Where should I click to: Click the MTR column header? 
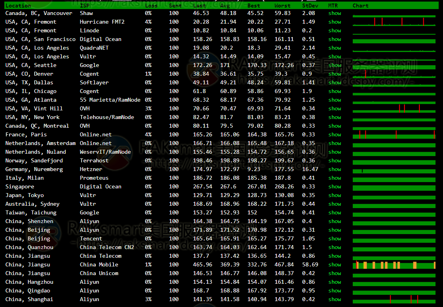pos(333,6)
